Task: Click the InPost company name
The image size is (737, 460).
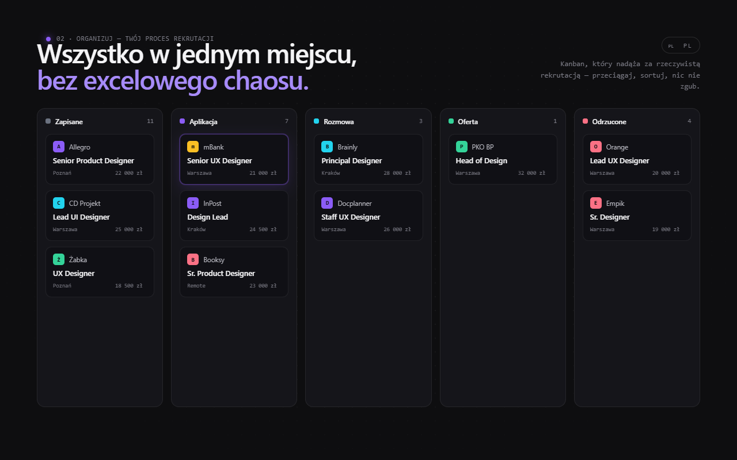Action: (212, 204)
